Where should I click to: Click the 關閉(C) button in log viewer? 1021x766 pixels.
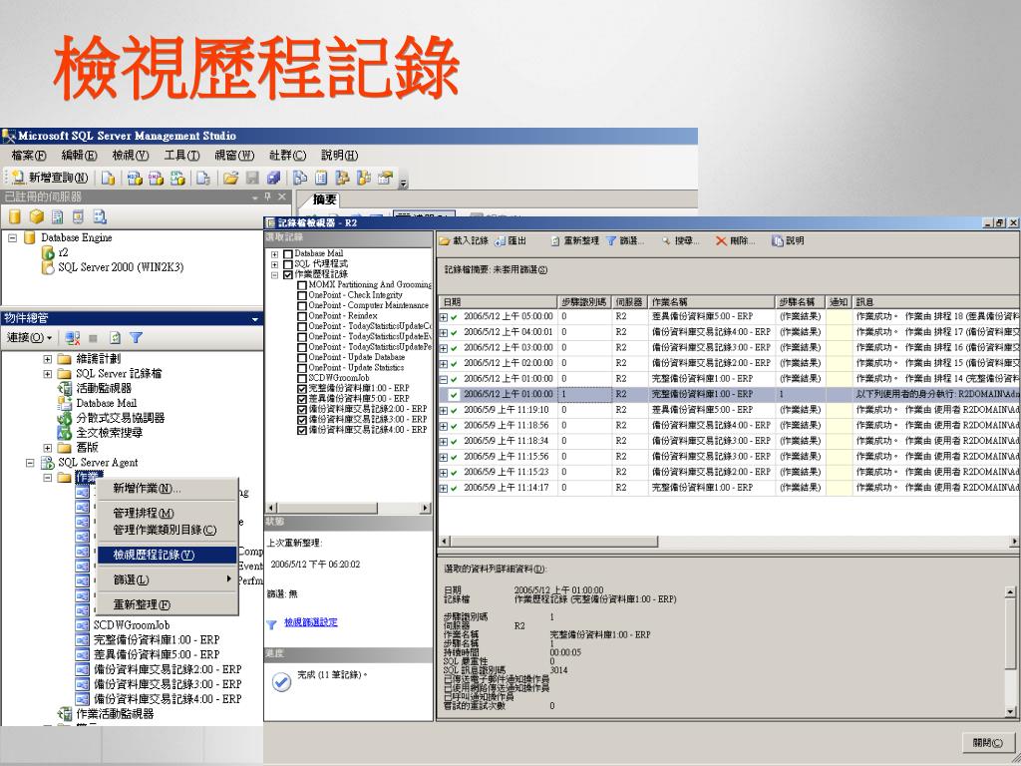(x=988, y=742)
